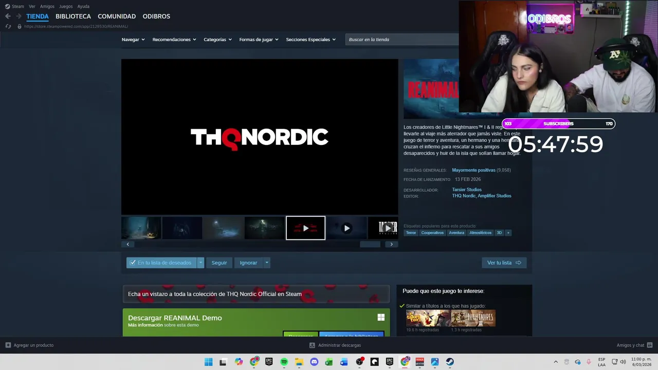This screenshot has width=658, height=370.
Task: Move thumbnail strip left with arrow
Action: pos(127,244)
